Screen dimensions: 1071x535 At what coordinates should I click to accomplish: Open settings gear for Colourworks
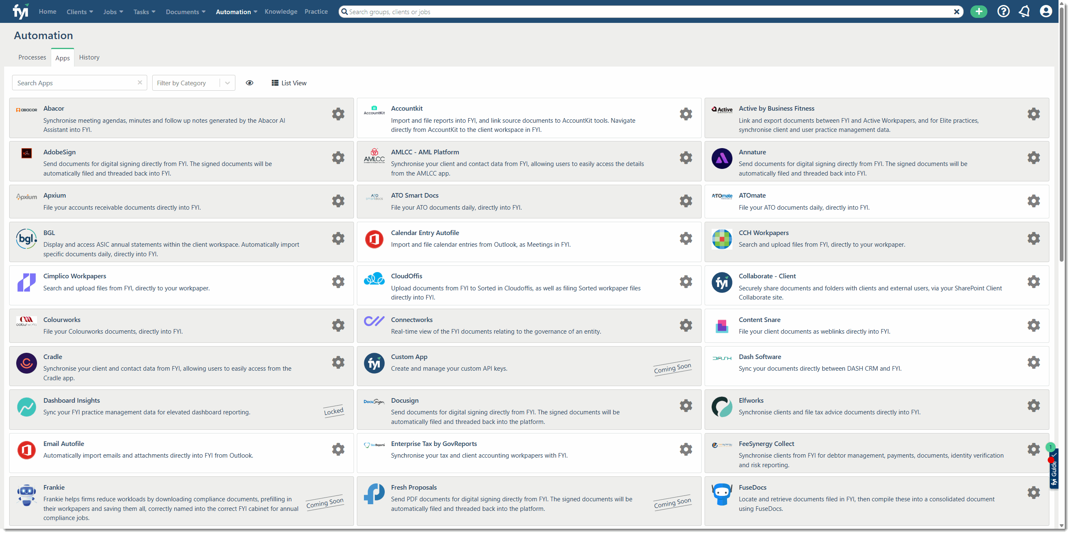338,325
